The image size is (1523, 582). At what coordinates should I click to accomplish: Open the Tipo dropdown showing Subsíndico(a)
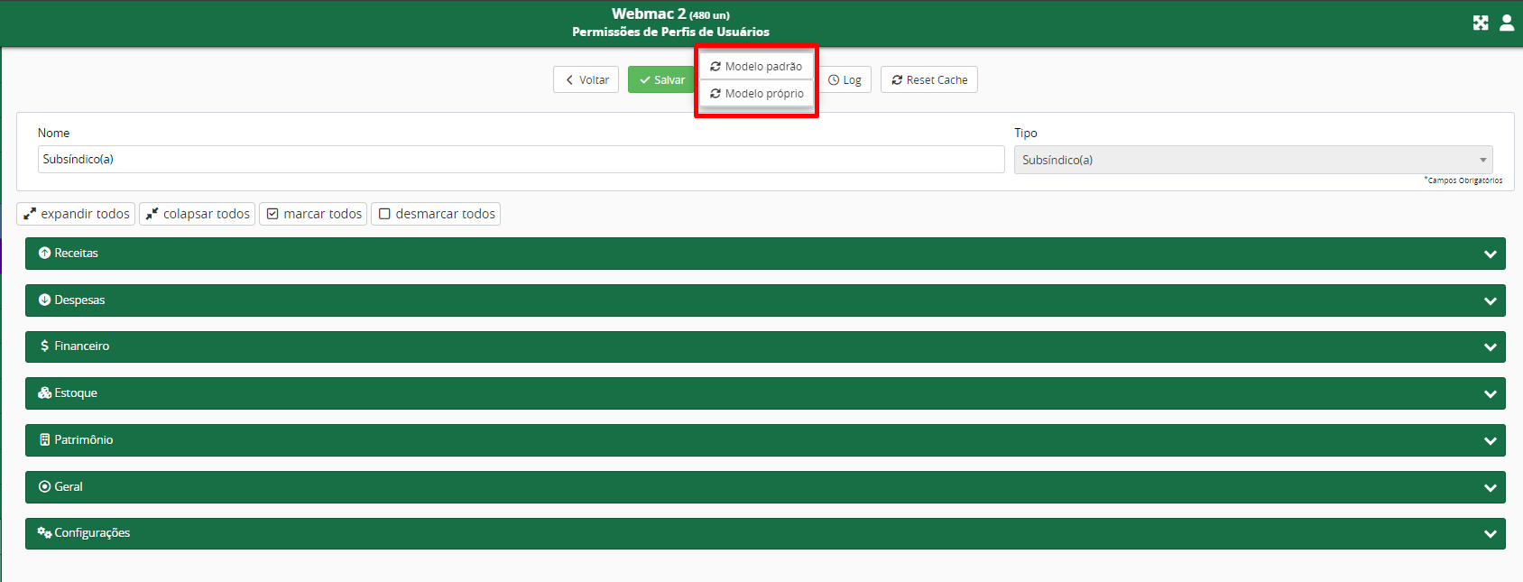1252,160
